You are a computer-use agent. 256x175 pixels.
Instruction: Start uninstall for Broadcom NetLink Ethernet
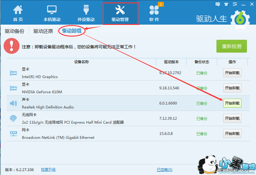pyautogui.click(x=232, y=134)
